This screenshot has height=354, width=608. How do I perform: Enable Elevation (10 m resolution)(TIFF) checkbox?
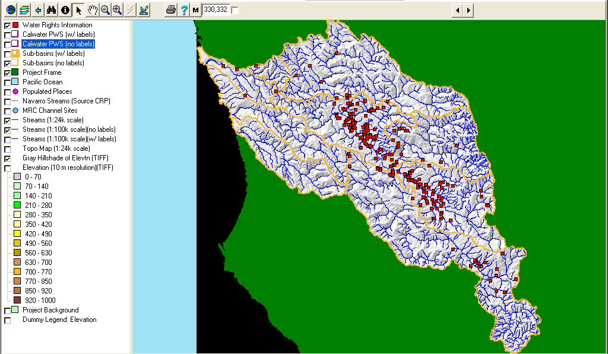coord(7,168)
